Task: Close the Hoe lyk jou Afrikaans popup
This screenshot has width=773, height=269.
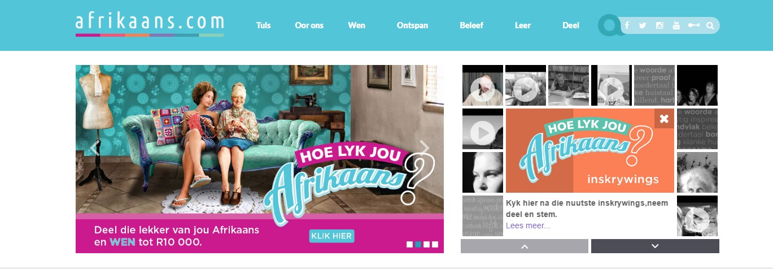Action: [x=664, y=119]
